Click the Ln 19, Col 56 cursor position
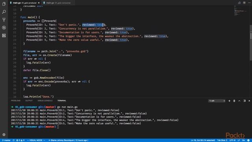 [203, 140]
